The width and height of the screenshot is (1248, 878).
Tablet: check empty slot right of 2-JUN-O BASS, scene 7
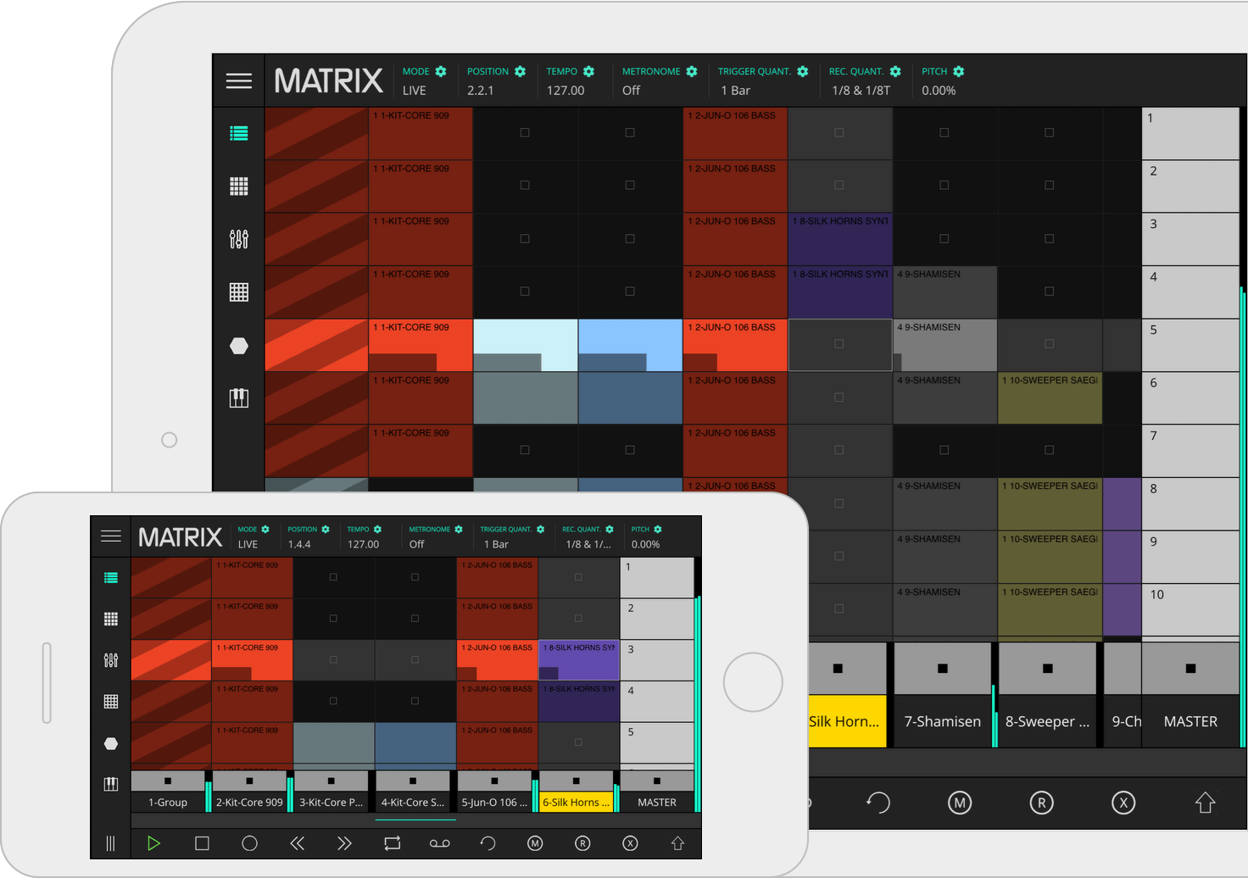pyautogui.click(x=839, y=450)
